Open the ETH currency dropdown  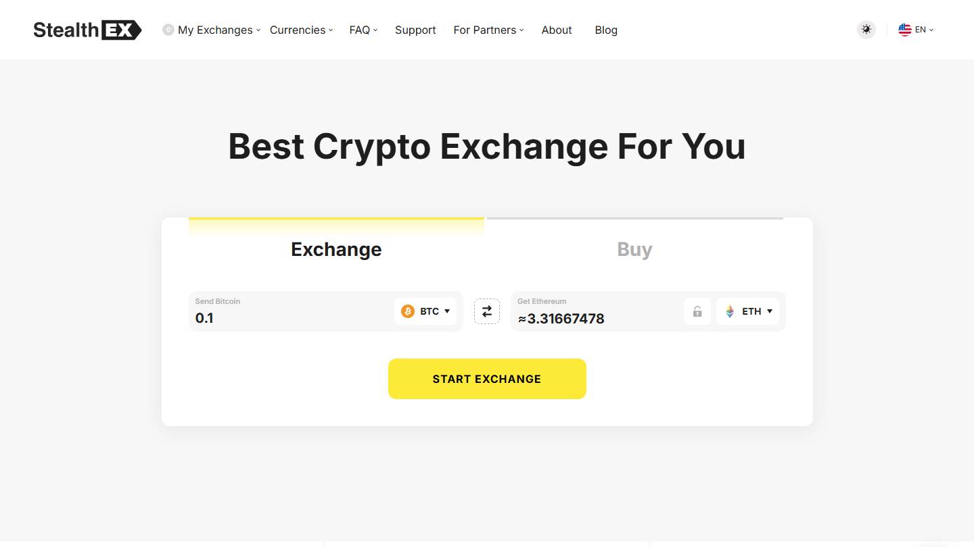(747, 311)
